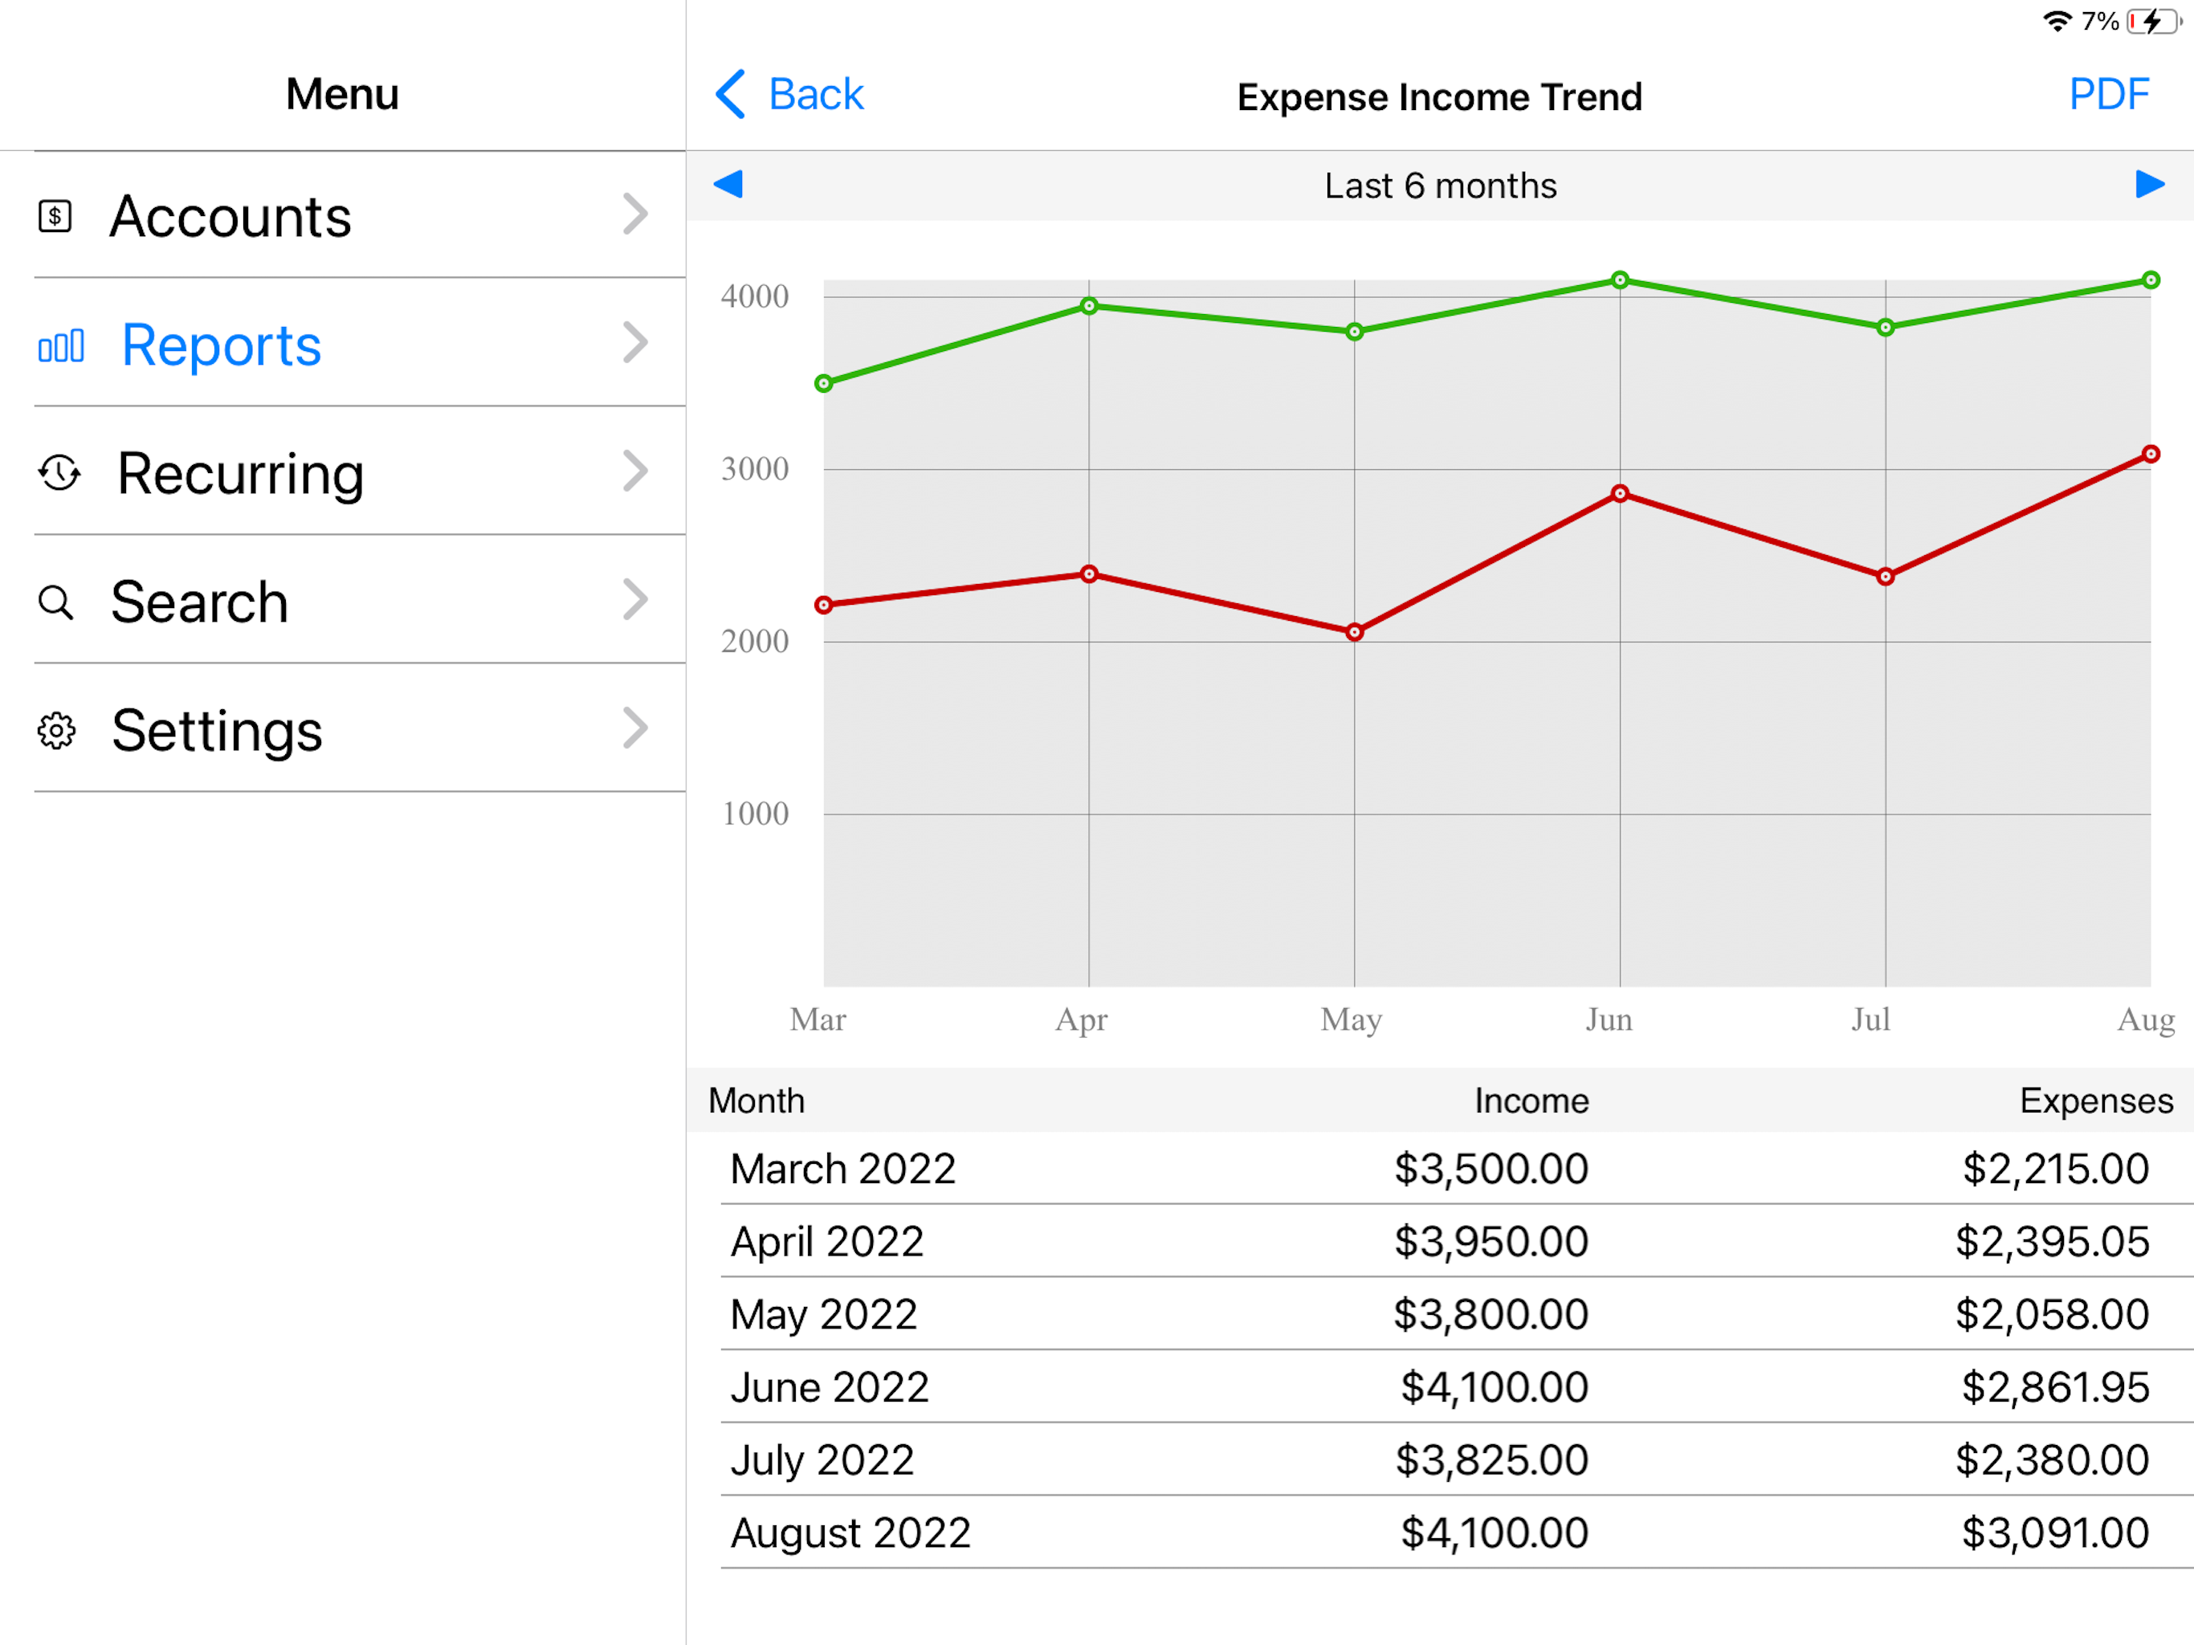Click the Recurring clock icon
Image resolution: width=2194 pixels, height=1645 pixels.
click(59, 473)
